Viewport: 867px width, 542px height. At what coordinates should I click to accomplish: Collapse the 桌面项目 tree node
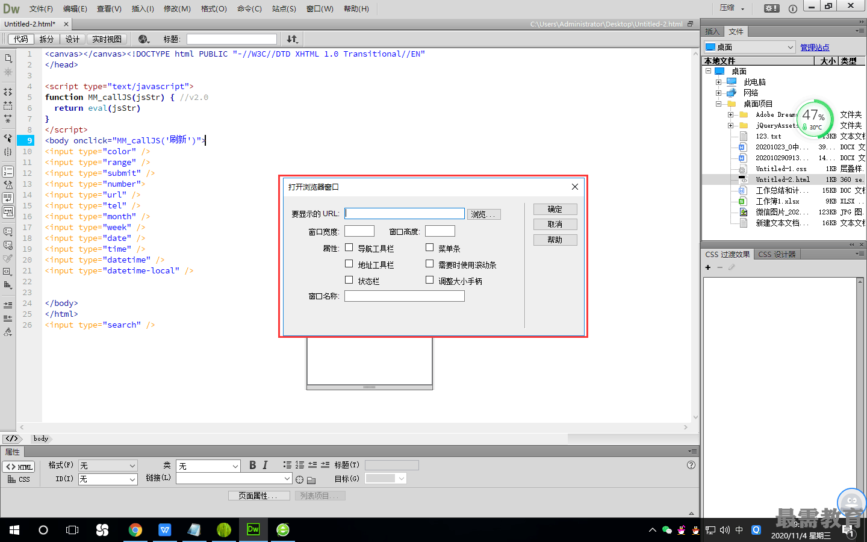pyautogui.click(x=718, y=104)
